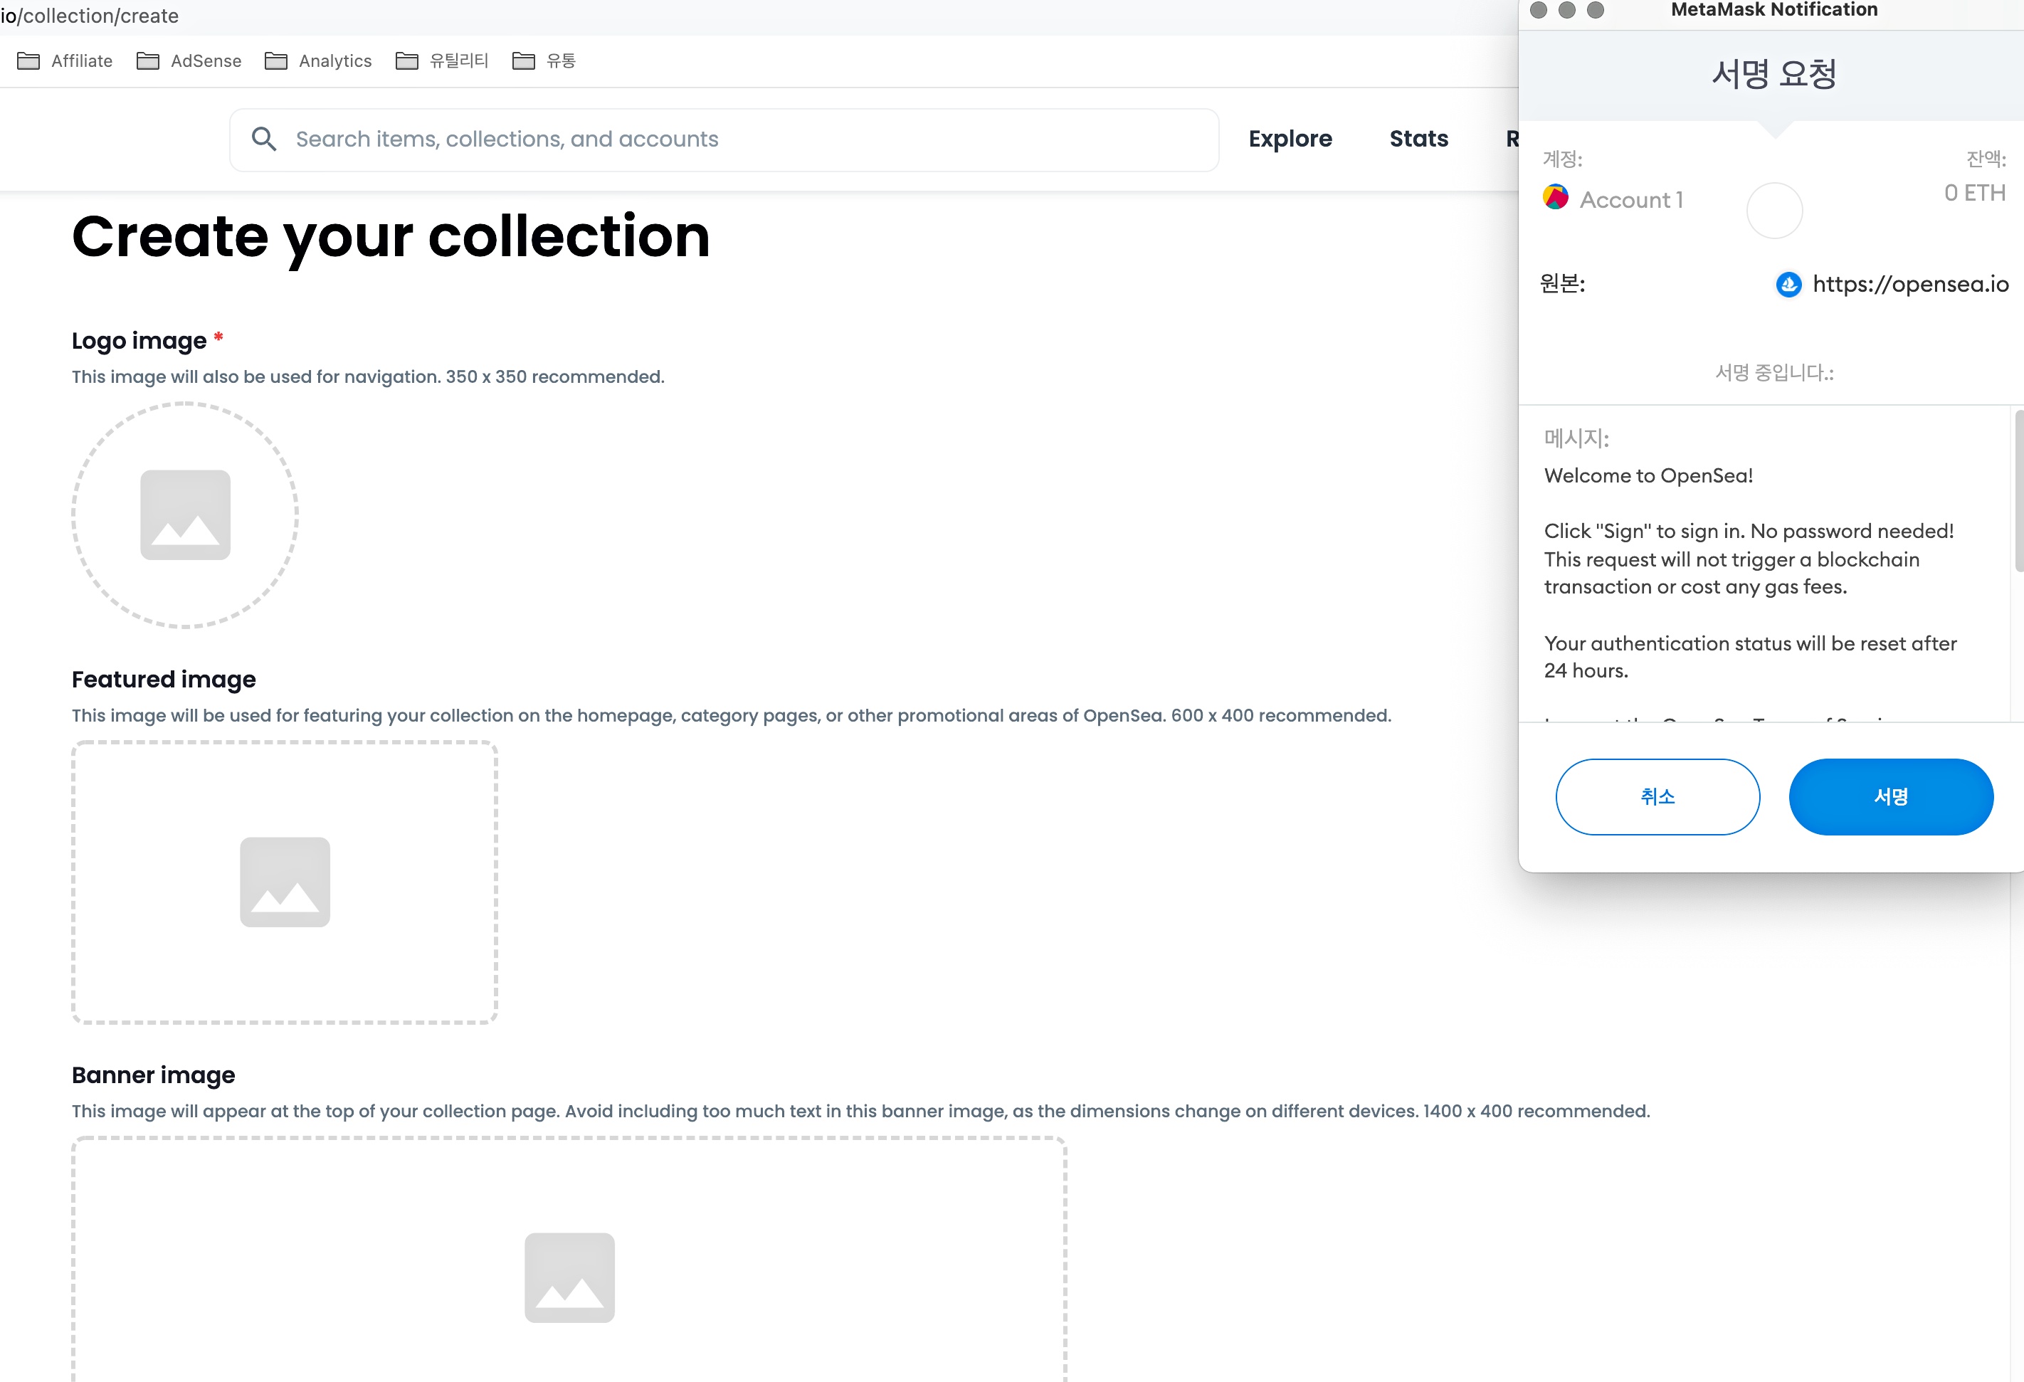Image resolution: width=2024 pixels, height=1382 pixels.
Task: Open the Explore menu
Action: point(1290,139)
